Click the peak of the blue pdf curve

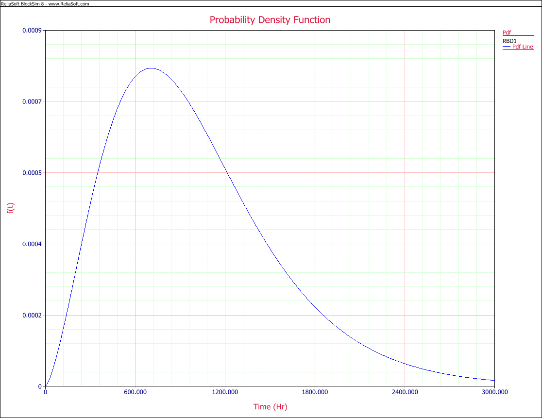[x=151, y=68]
